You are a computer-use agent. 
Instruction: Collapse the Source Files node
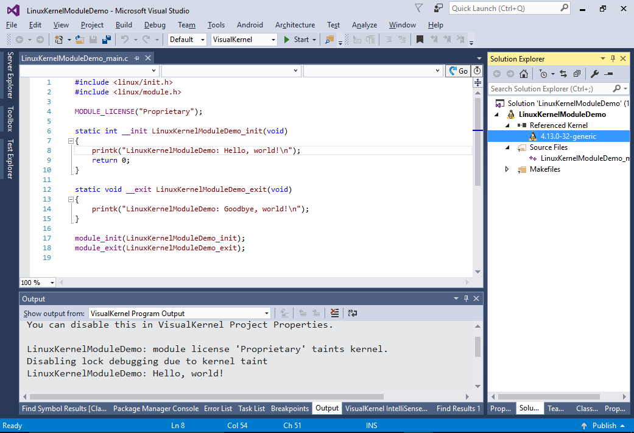pos(507,147)
